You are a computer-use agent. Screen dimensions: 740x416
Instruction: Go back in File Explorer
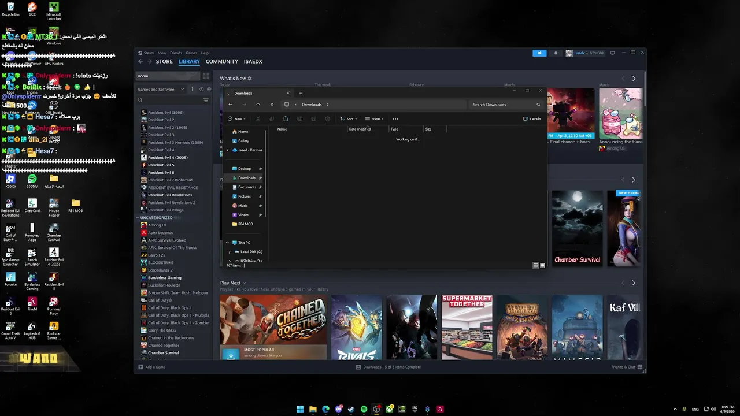(230, 105)
